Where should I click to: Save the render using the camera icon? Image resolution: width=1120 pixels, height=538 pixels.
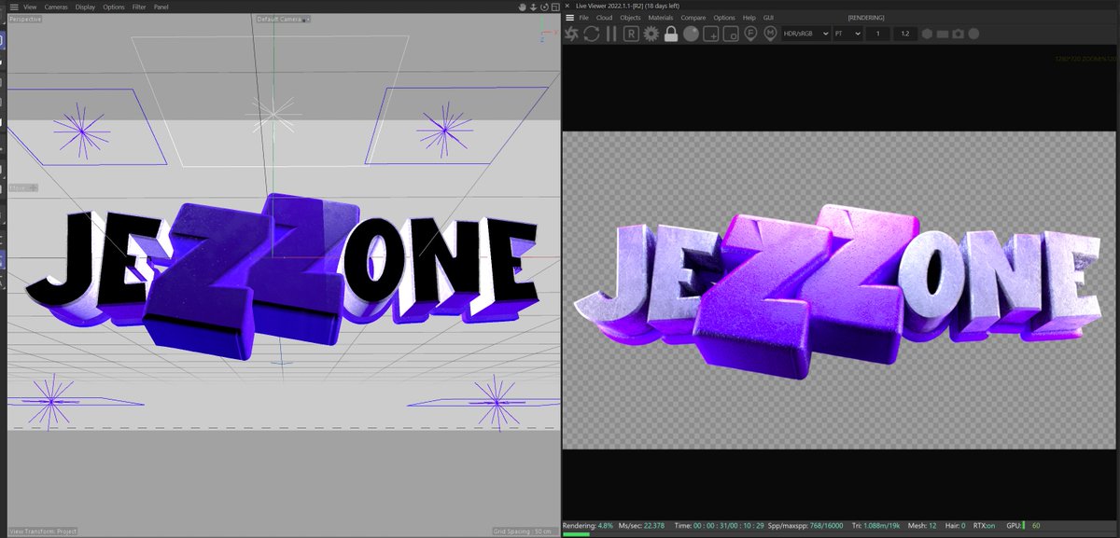(957, 34)
